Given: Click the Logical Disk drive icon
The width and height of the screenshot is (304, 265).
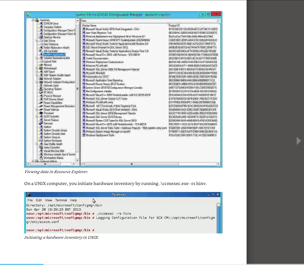Looking at the screenshot, I should 41,61.
